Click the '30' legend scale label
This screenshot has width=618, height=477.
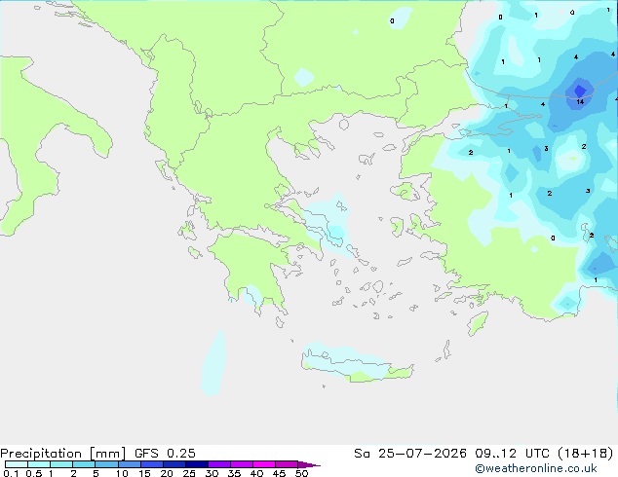[212, 473]
